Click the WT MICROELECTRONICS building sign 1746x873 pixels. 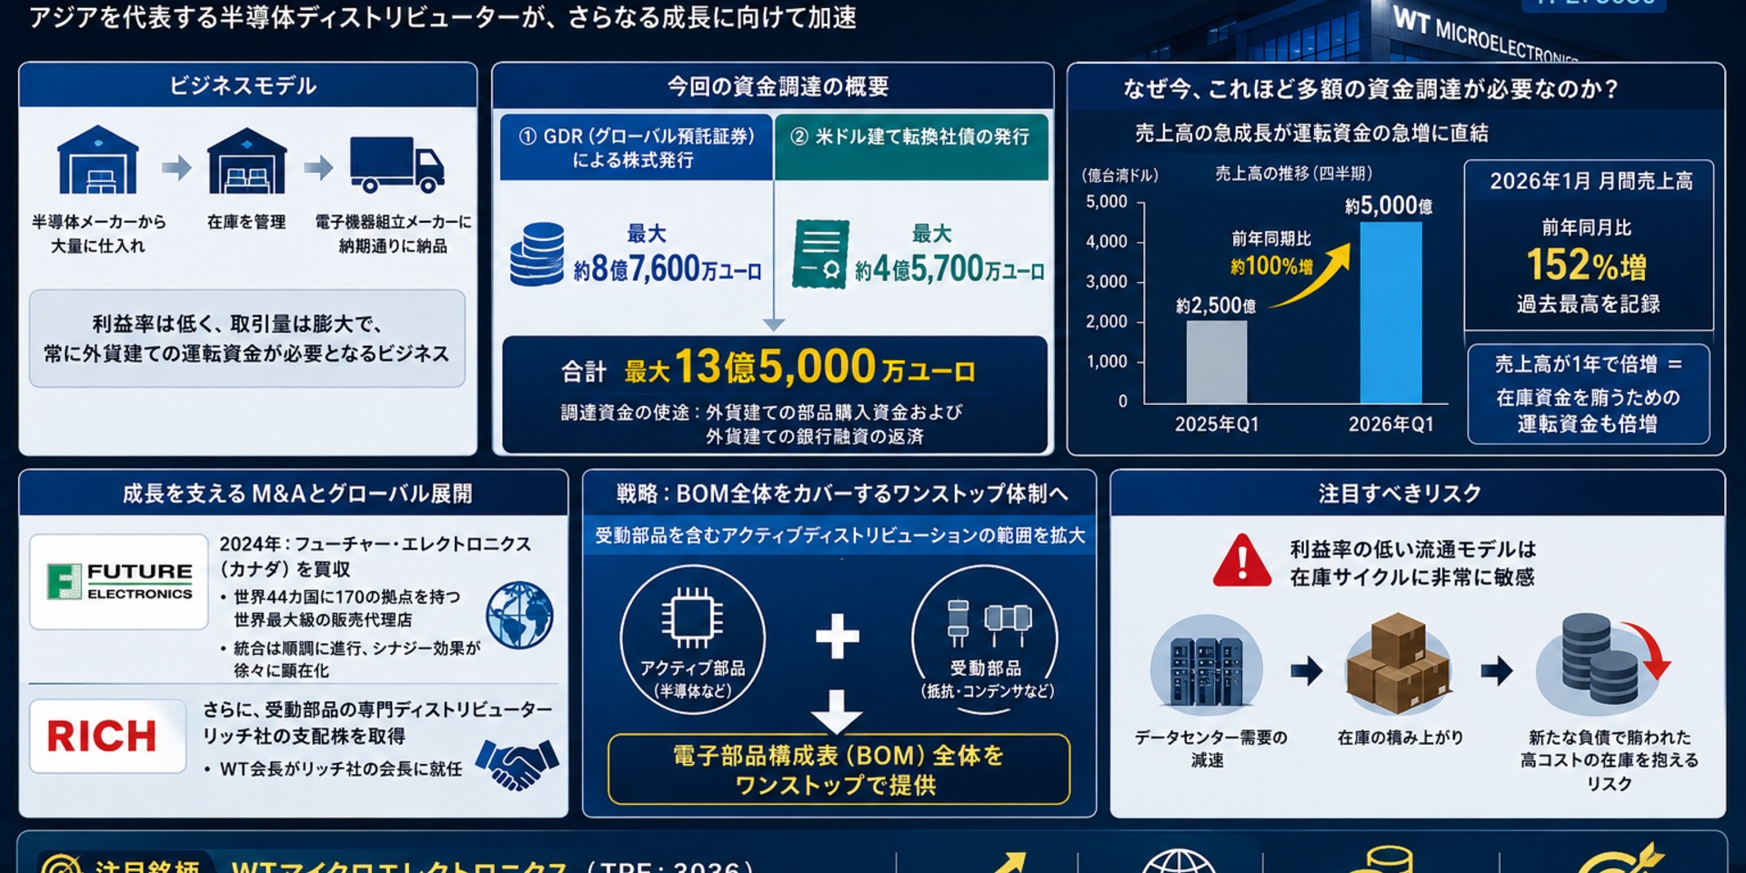tap(1485, 35)
